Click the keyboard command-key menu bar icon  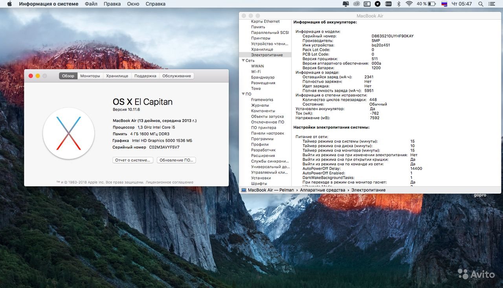click(x=367, y=4)
